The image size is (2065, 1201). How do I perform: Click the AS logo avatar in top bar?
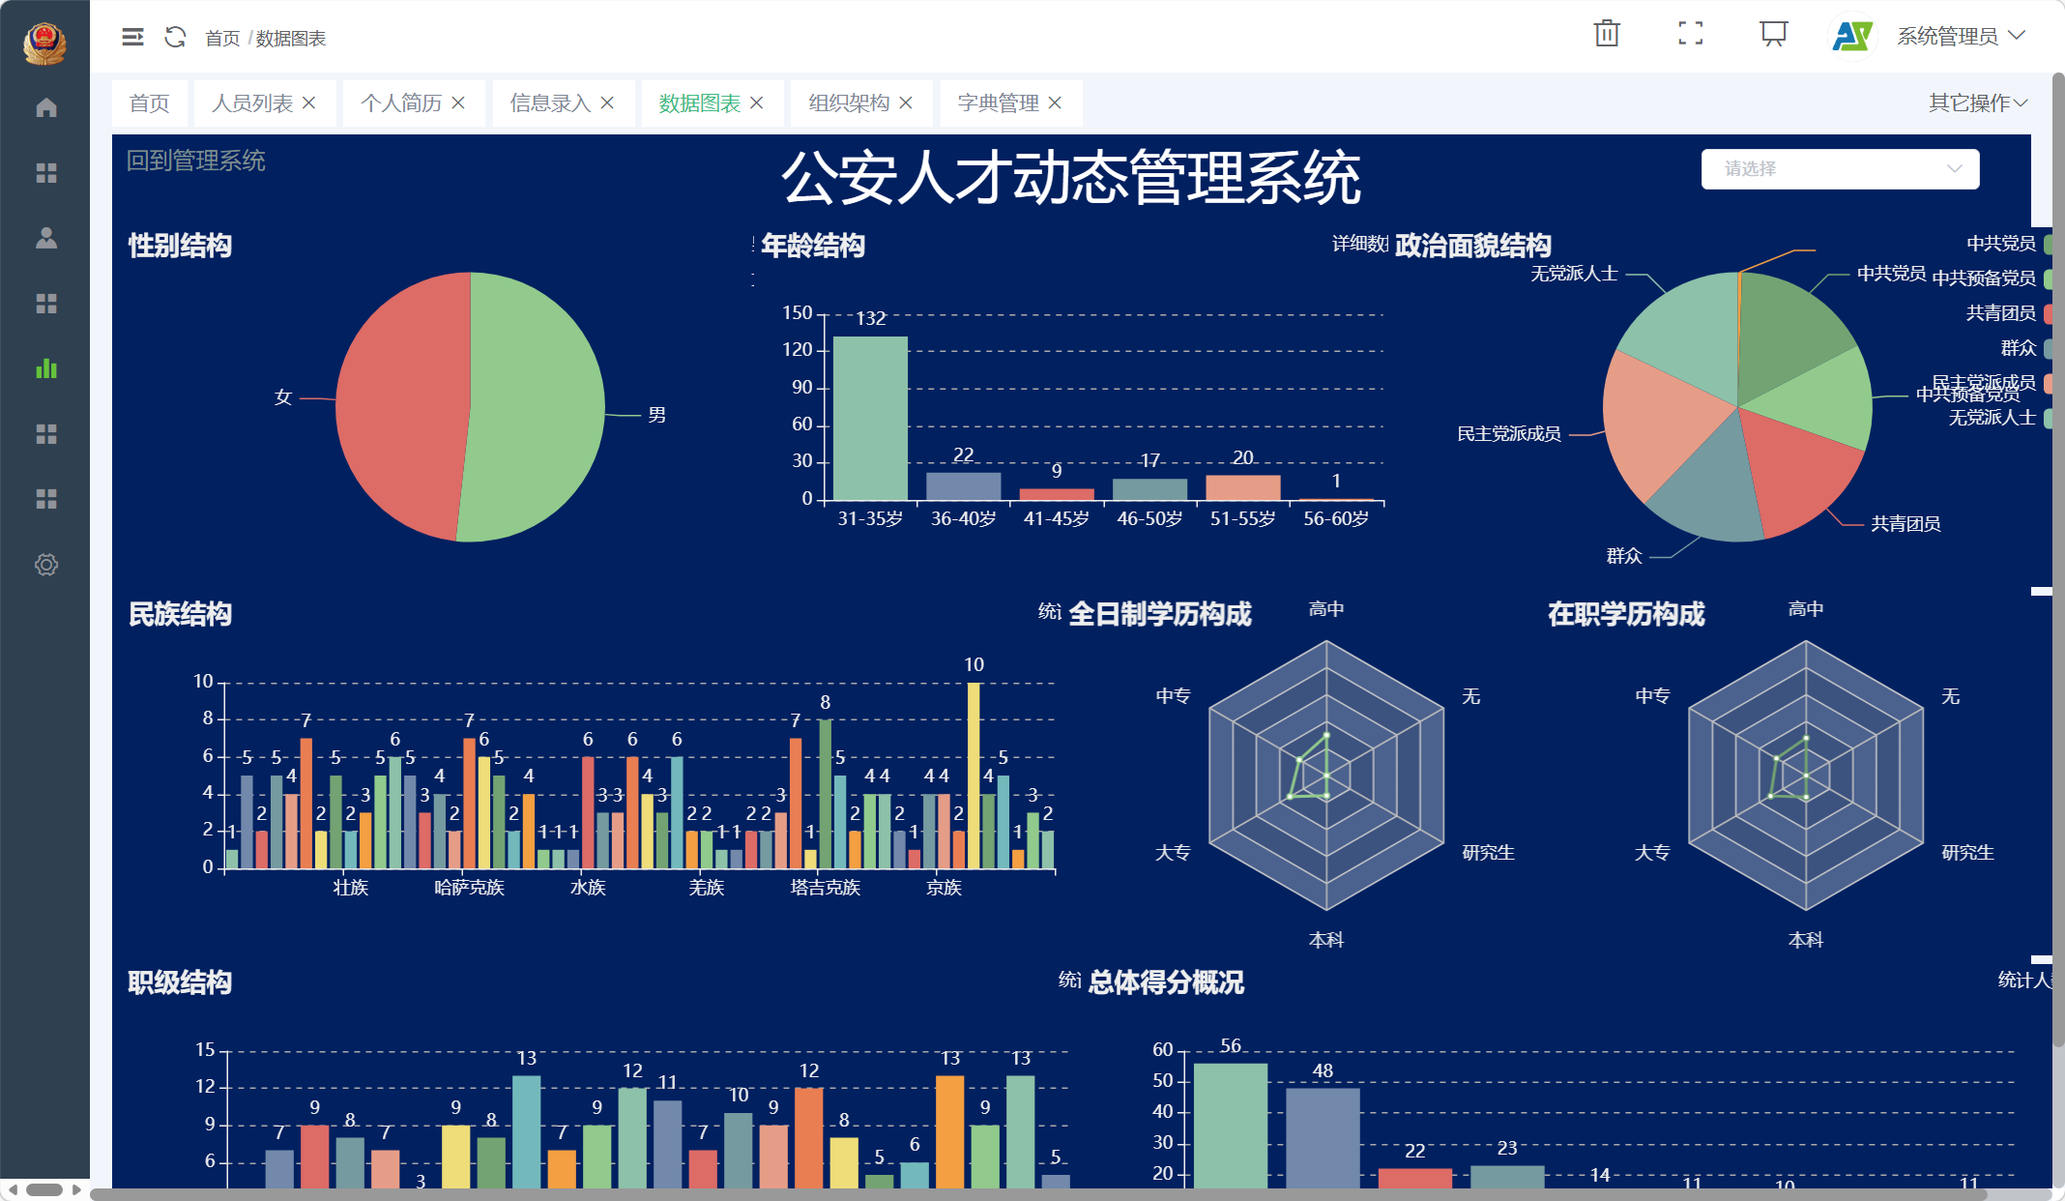coord(1851,35)
